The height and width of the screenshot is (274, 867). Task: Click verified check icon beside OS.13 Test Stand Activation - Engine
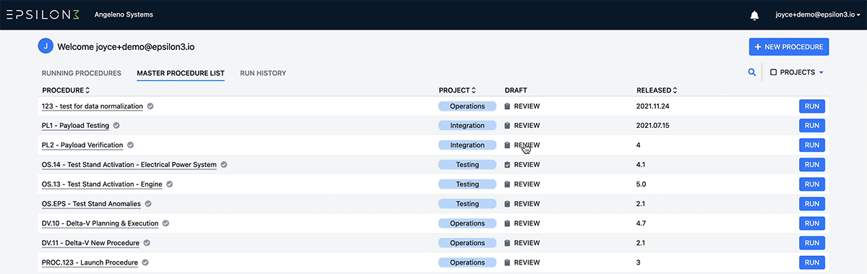click(x=170, y=184)
